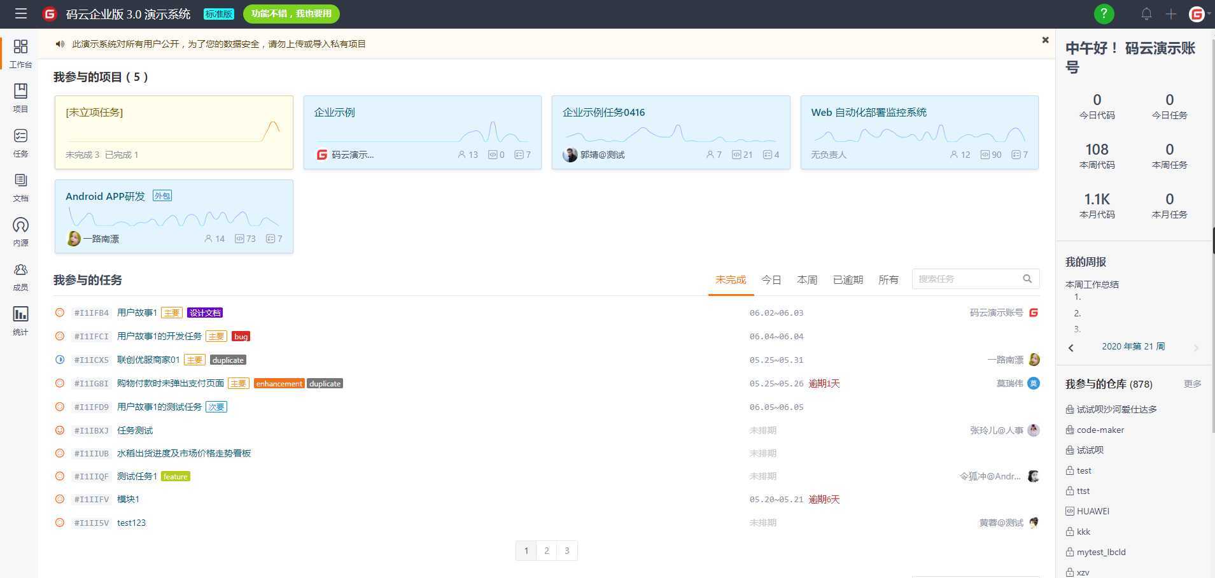Toggle status circle of task #I1IBXJ
Screen dimensions: 1215x578
[60, 430]
